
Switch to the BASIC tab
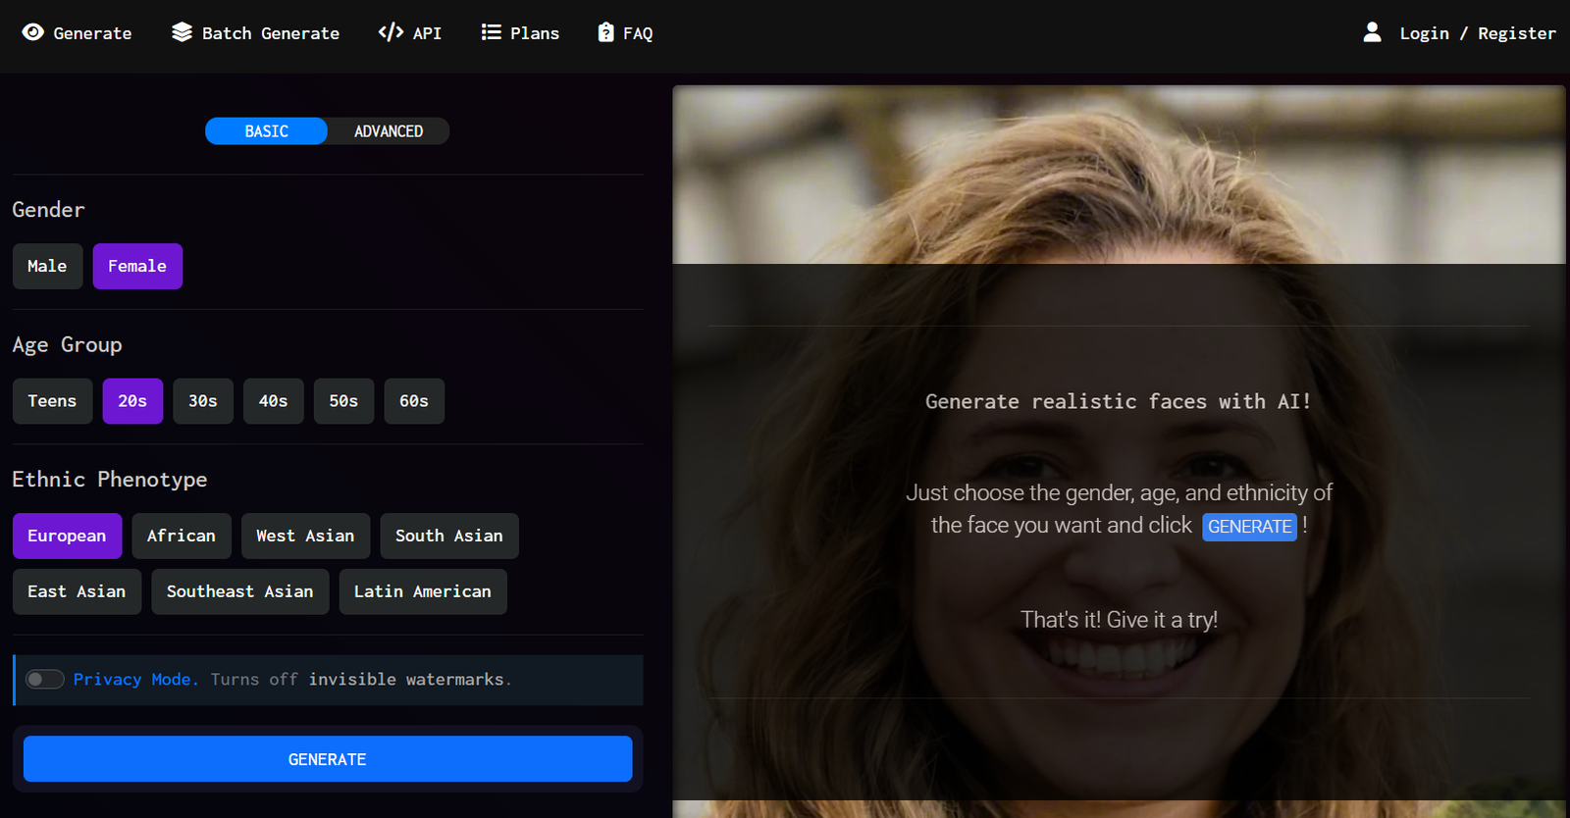pos(266,131)
